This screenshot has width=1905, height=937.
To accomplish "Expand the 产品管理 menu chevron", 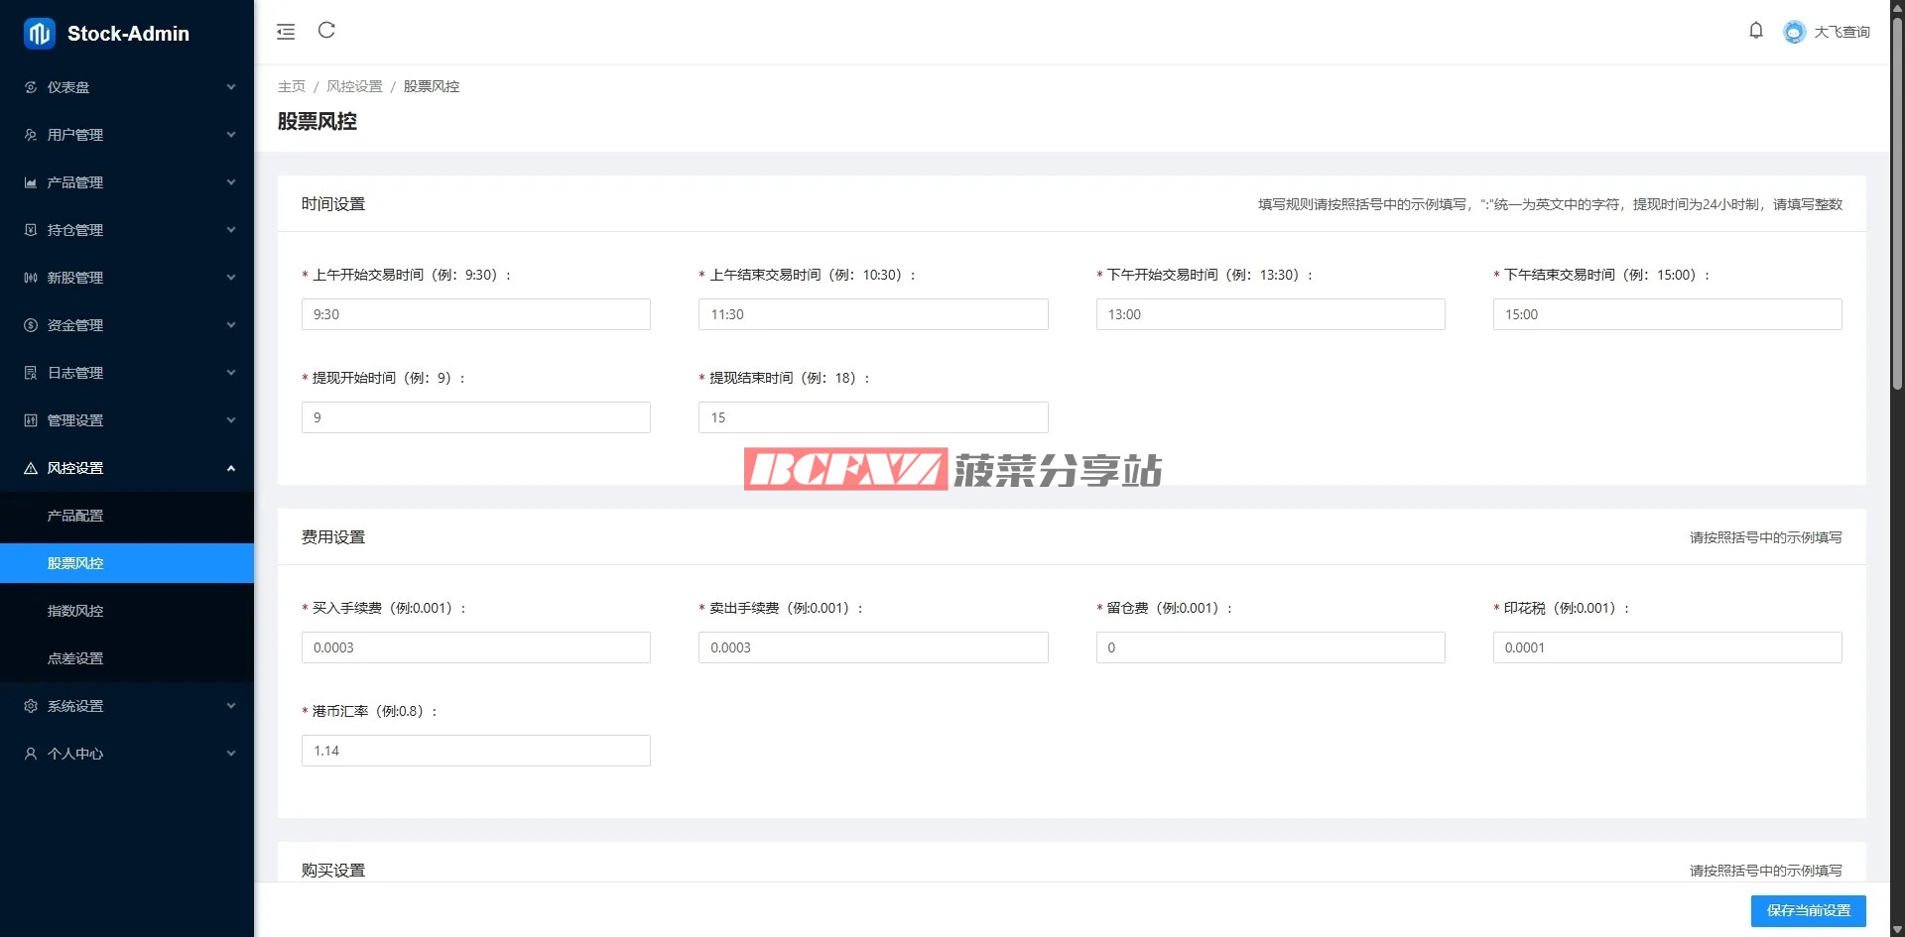I will [231, 182].
